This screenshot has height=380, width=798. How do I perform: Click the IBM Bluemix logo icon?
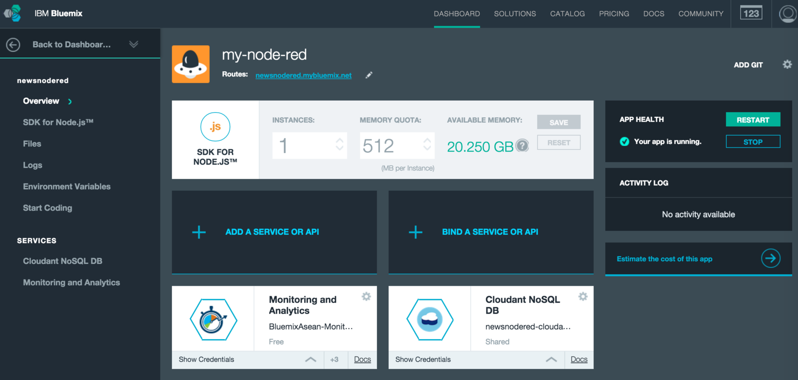[12, 13]
